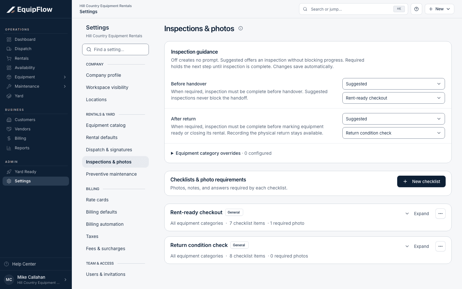The width and height of the screenshot is (462, 289).
Task: Open Users & invitations settings
Action: [x=116, y=274]
